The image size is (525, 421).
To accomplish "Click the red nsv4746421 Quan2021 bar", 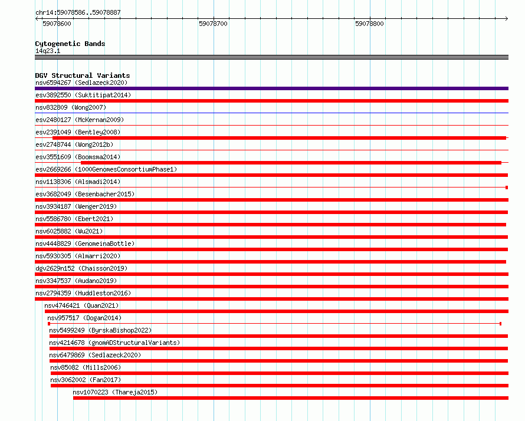I will pos(277,311).
